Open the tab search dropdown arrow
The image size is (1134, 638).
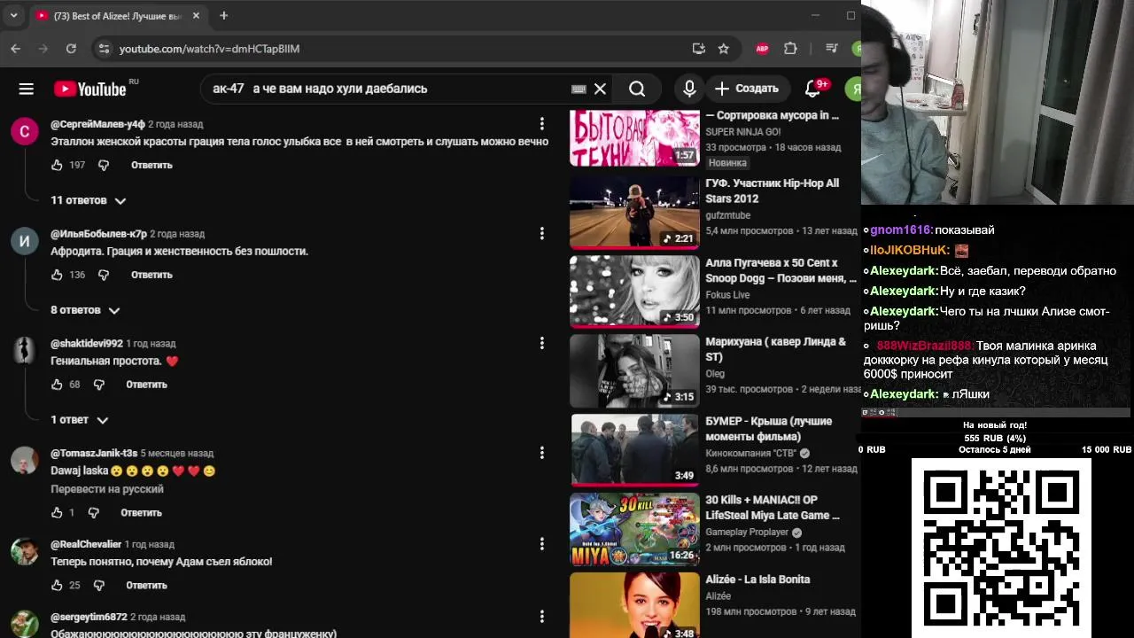tap(14, 16)
